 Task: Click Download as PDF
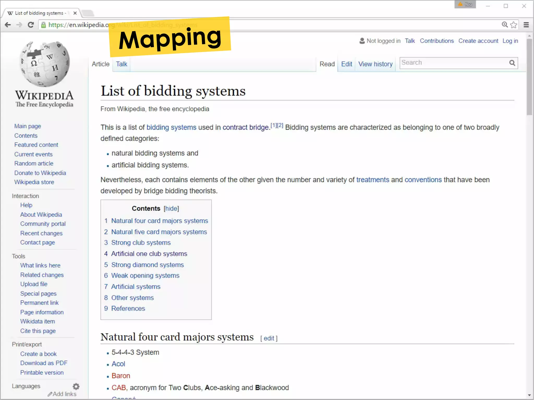click(44, 363)
